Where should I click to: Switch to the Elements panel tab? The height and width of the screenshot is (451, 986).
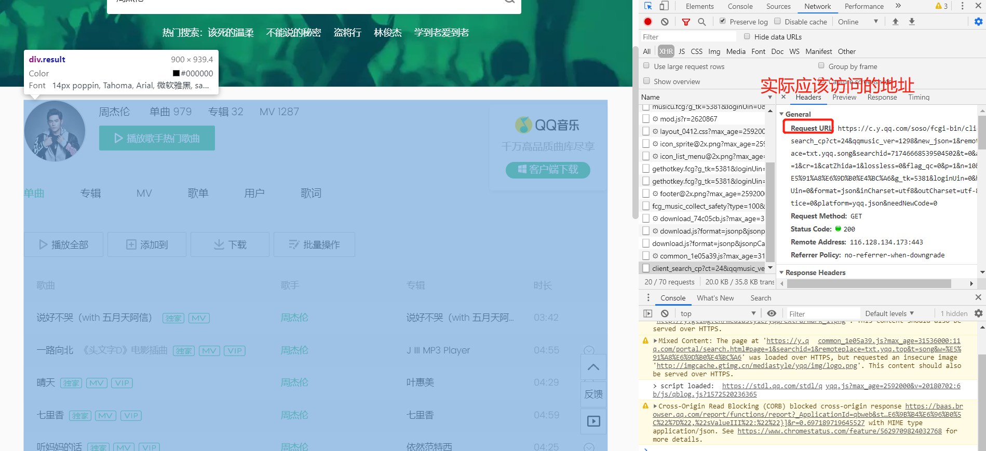pos(699,6)
